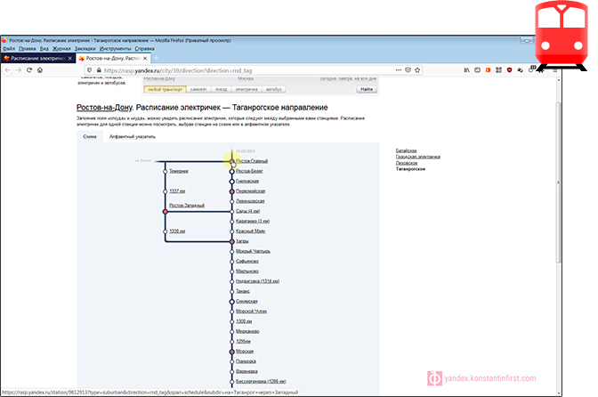Click the QR code extension icon

tap(498, 70)
